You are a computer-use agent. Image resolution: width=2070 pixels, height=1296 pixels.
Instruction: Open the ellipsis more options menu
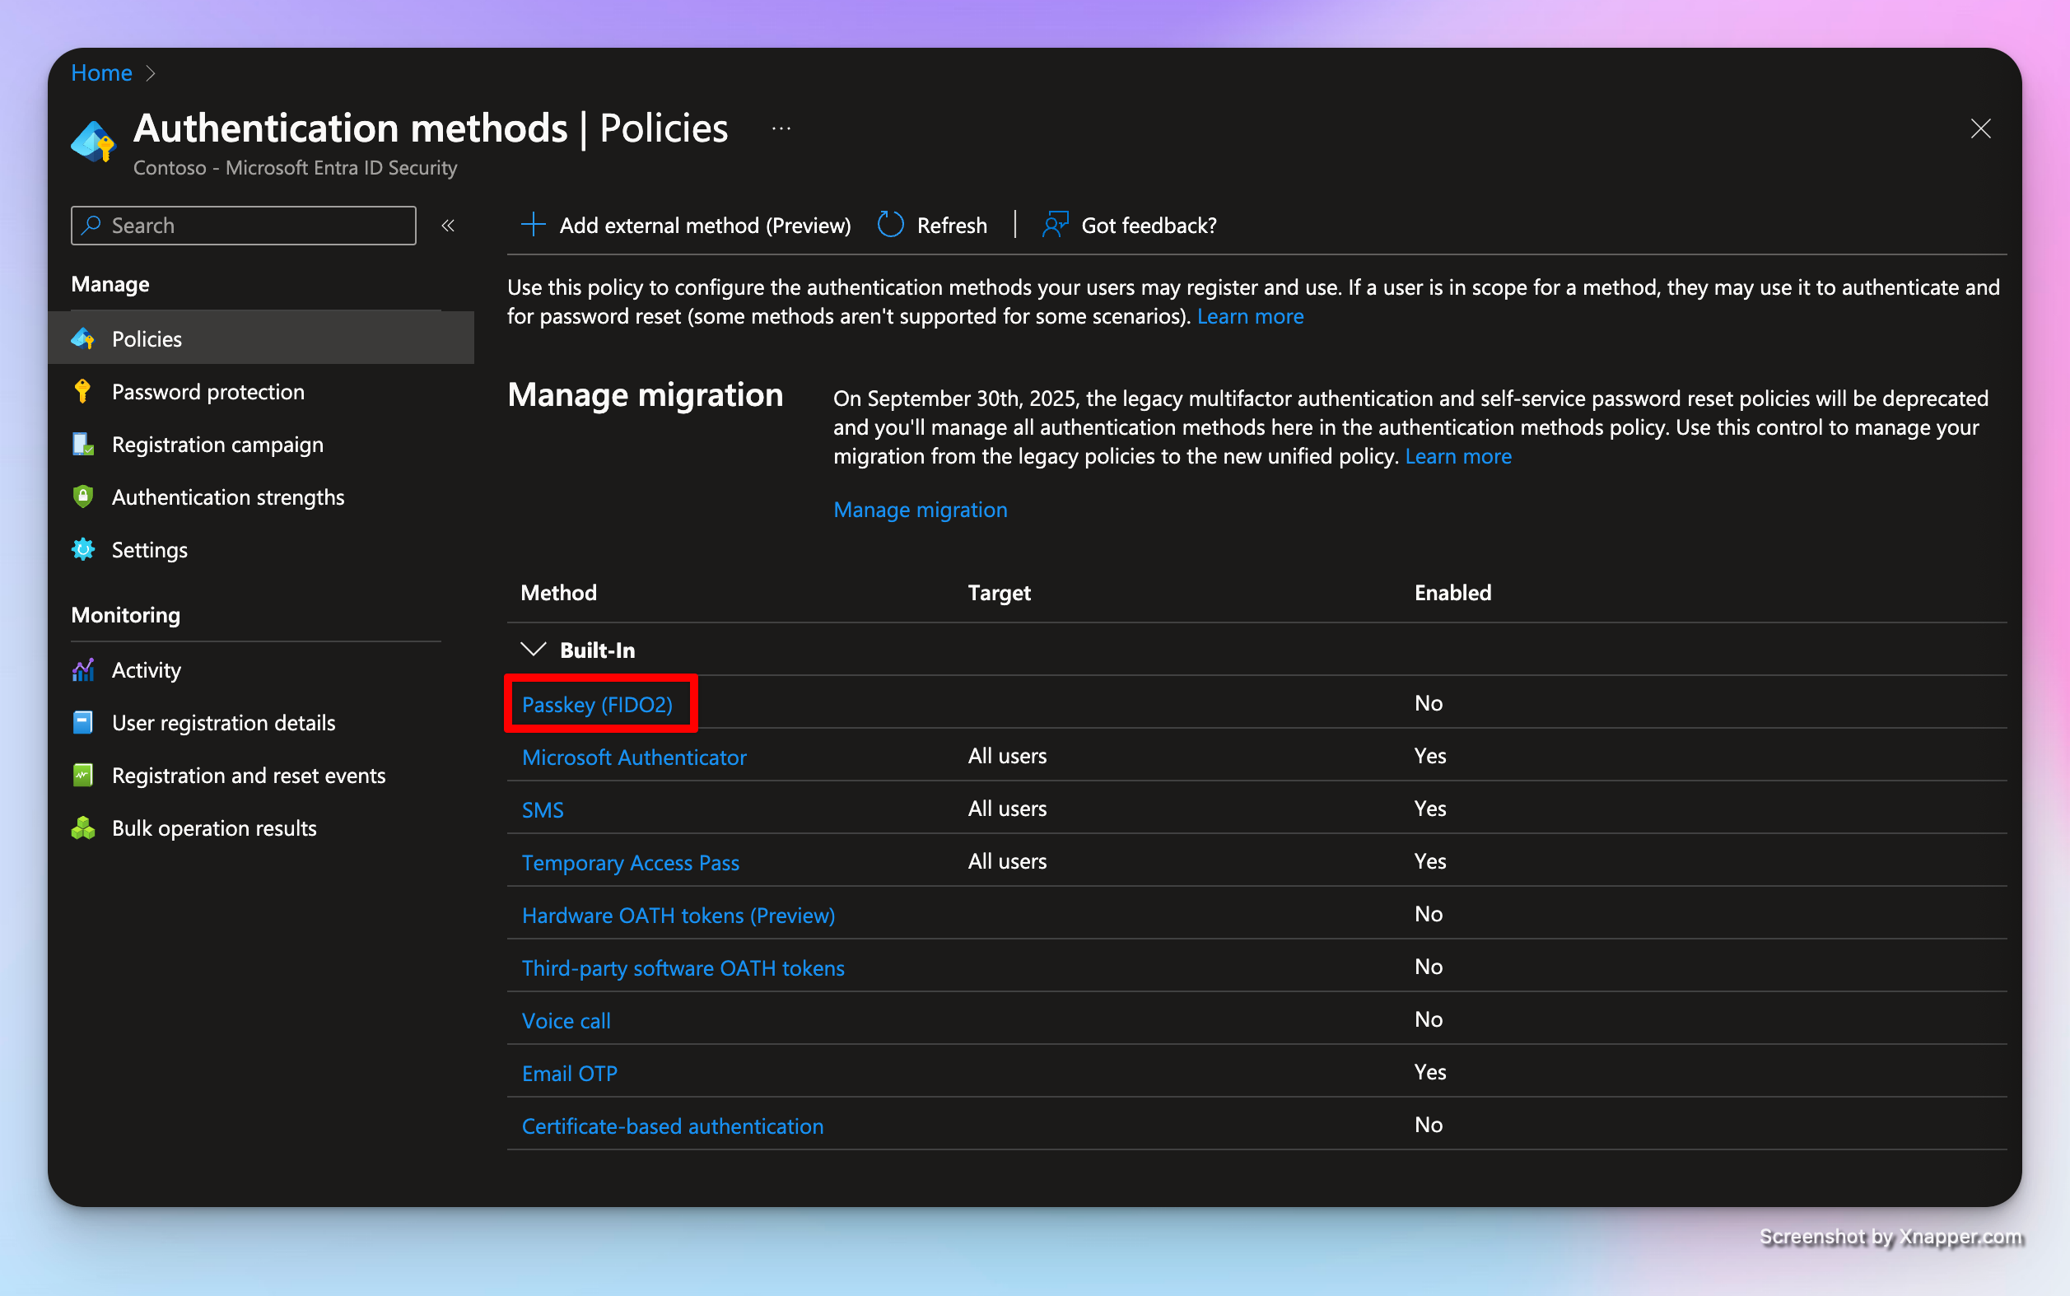pyautogui.click(x=781, y=128)
